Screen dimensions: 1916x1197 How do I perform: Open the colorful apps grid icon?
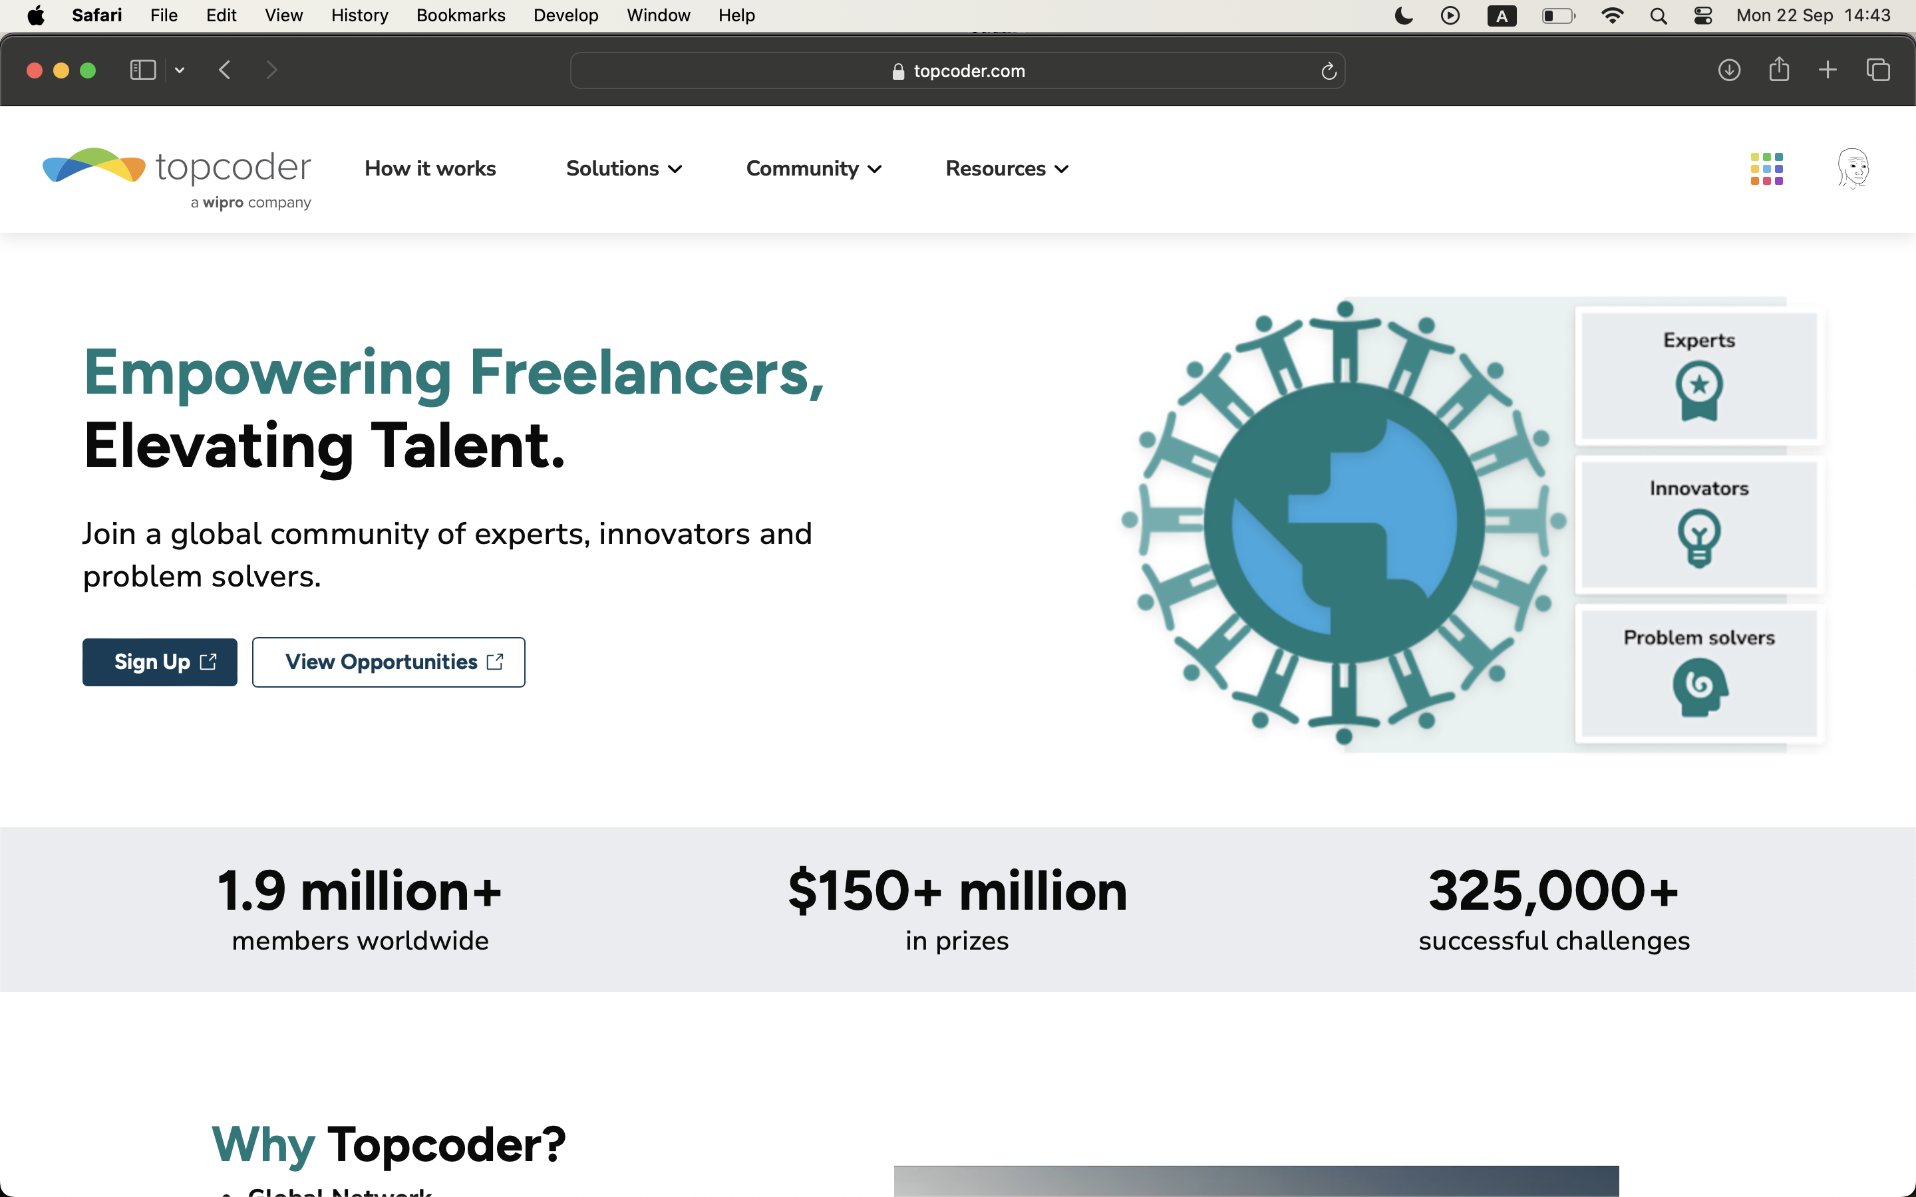tap(1766, 169)
